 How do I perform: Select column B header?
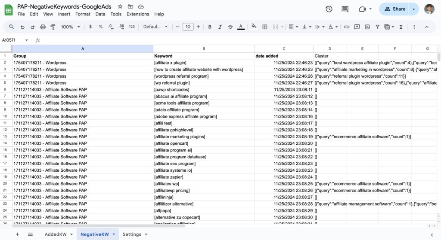pos(204,49)
